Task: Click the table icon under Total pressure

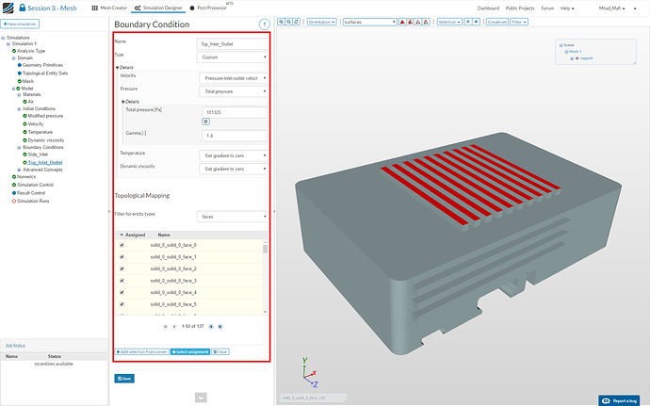Action: coord(205,122)
